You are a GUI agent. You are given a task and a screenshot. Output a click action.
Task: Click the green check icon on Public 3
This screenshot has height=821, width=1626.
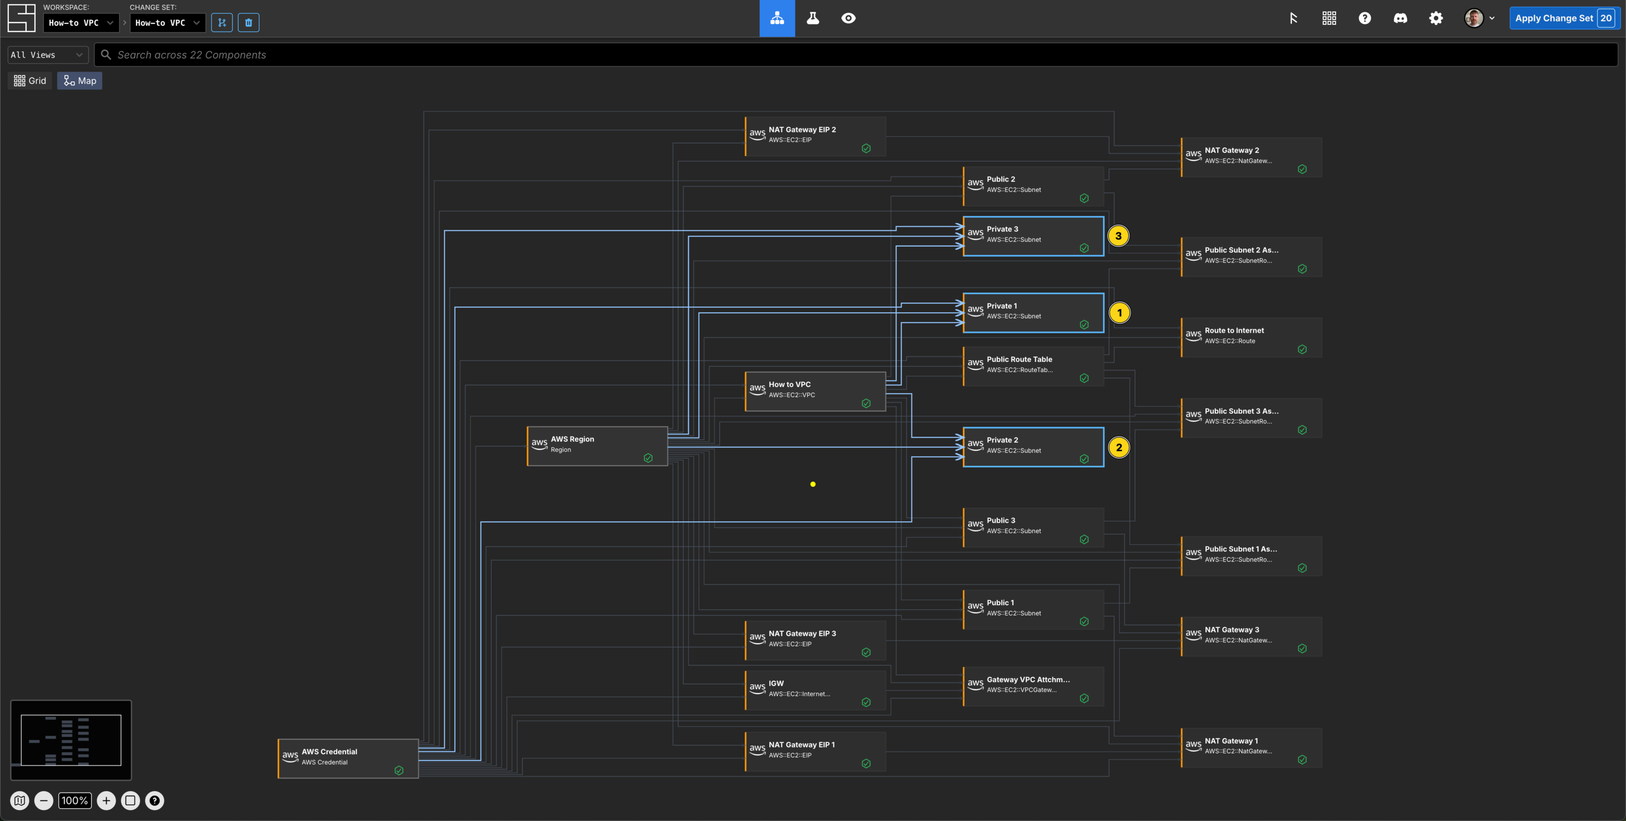tap(1084, 539)
